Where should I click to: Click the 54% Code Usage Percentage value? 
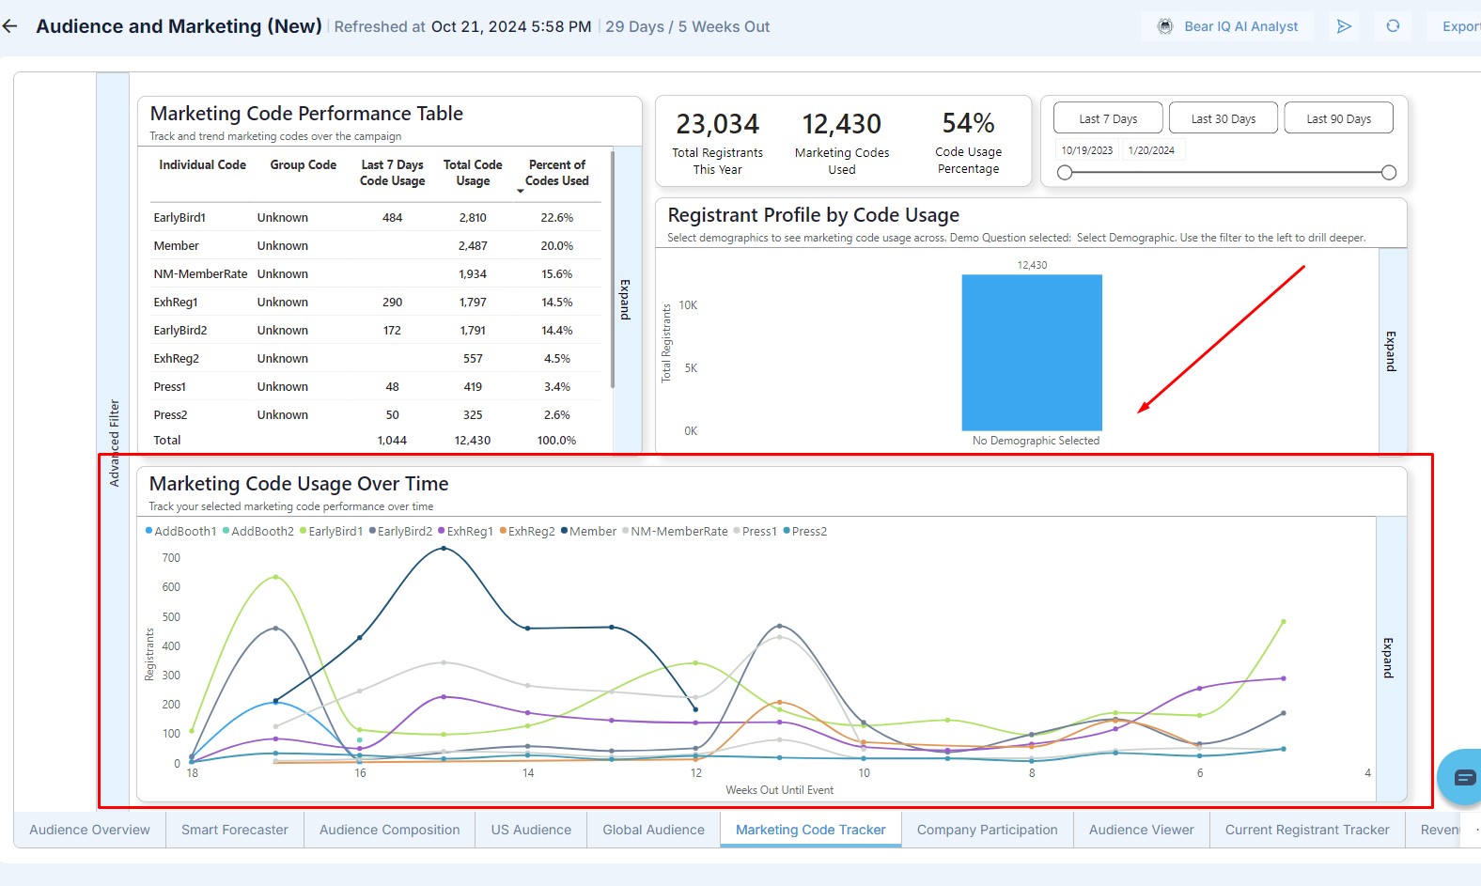(x=968, y=123)
